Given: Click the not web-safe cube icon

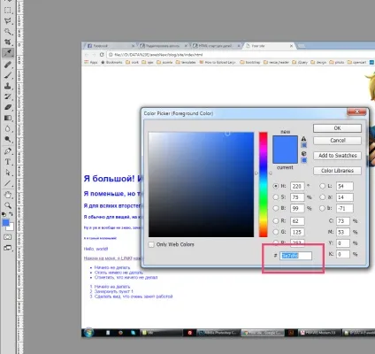Looking at the screenshot, I should 304,153.
